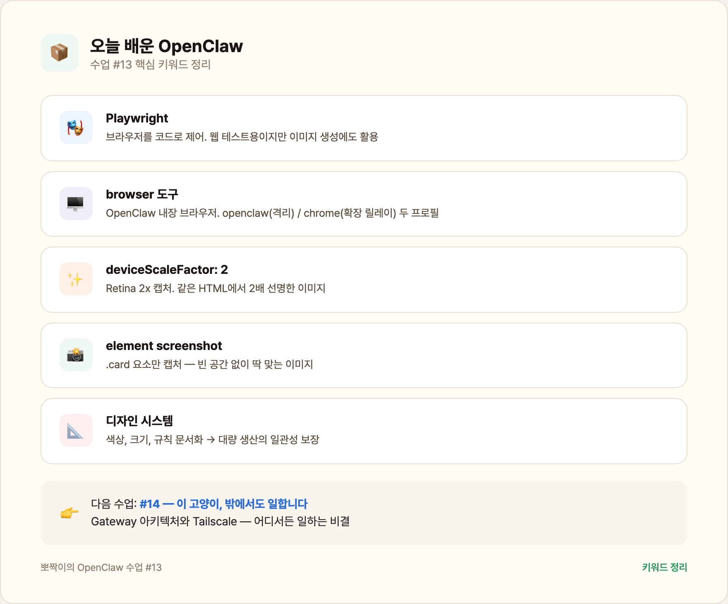Select the Playwright card

pyautogui.click(x=363, y=128)
